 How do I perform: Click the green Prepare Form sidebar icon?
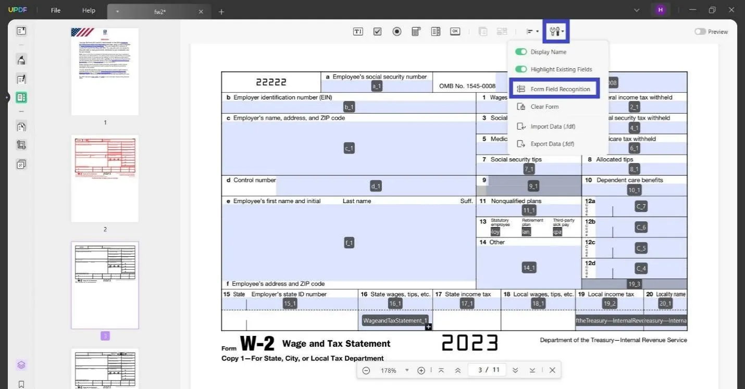tap(21, 97)
